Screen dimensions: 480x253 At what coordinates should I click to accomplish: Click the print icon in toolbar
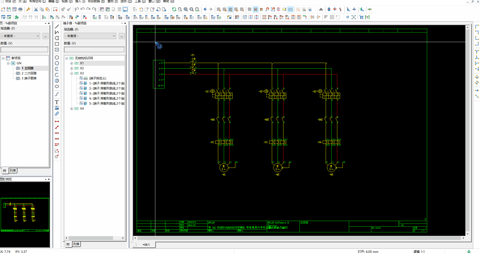[20, 9]
